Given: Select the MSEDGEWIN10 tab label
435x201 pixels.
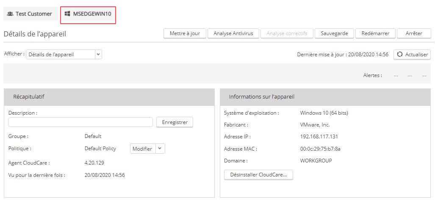Looking at the screenshot, I should pyautogui.click(x=92, y=14).
